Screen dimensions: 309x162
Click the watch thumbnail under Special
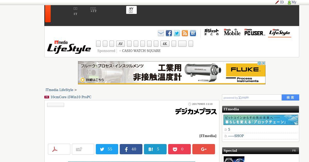coord(234,159)
